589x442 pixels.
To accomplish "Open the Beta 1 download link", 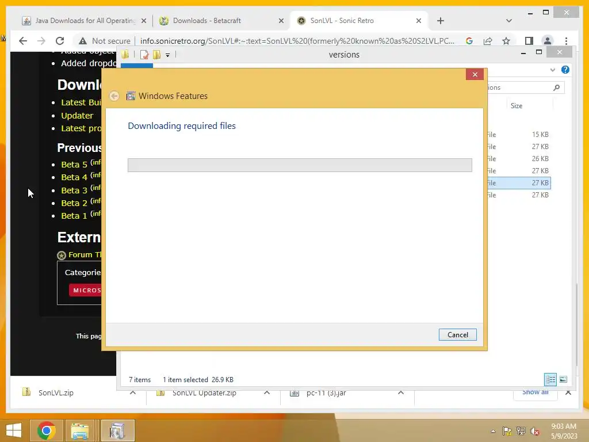I will coord(74,216).
